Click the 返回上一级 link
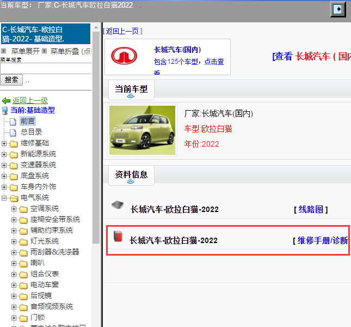 (x=30, y=101)
